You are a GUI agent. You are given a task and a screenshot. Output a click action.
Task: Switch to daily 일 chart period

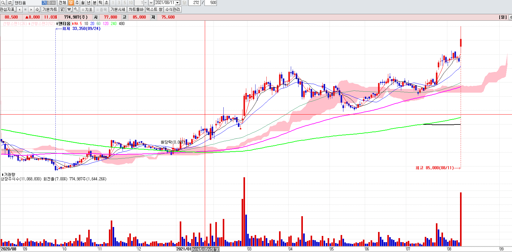71,3
